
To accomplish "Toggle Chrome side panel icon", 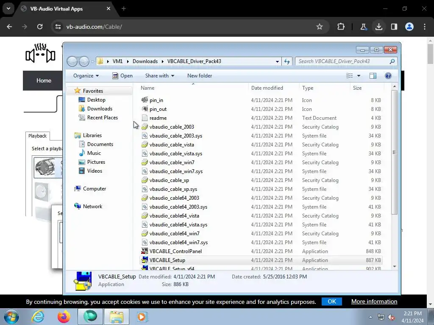I will (394, 27).
